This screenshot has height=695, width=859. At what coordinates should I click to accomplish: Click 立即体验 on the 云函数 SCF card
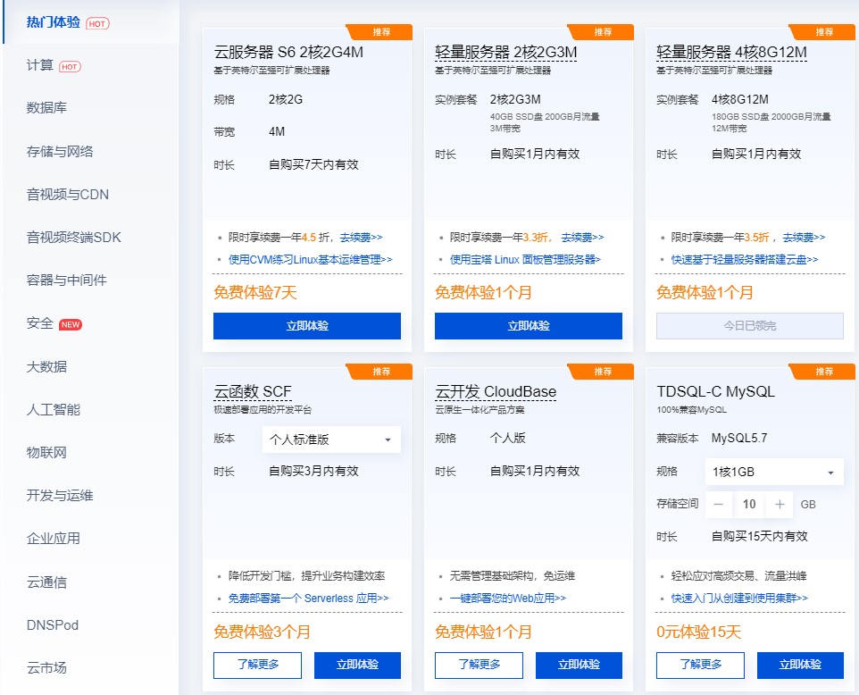(357, 665)
